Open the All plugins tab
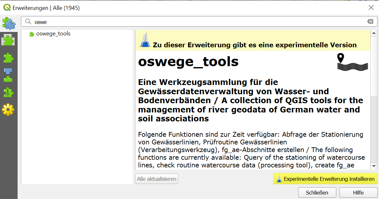 9,23
